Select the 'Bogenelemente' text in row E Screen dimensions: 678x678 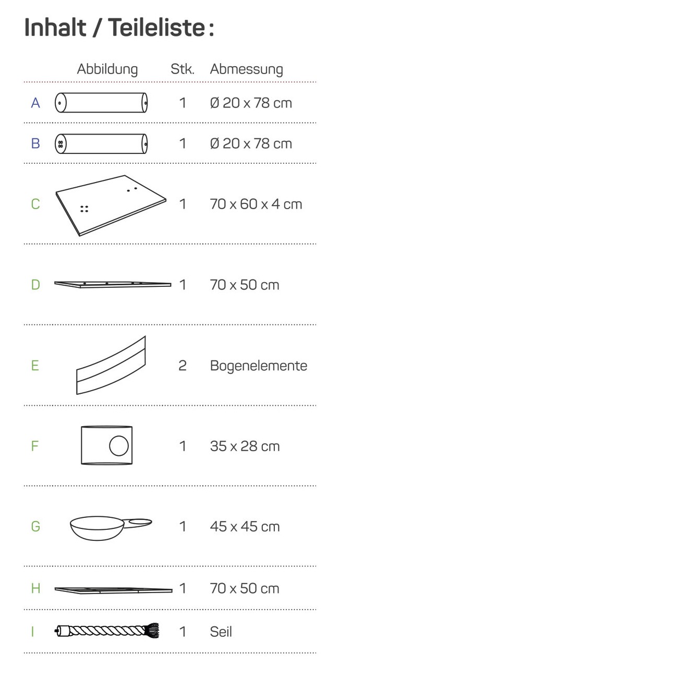259,366
